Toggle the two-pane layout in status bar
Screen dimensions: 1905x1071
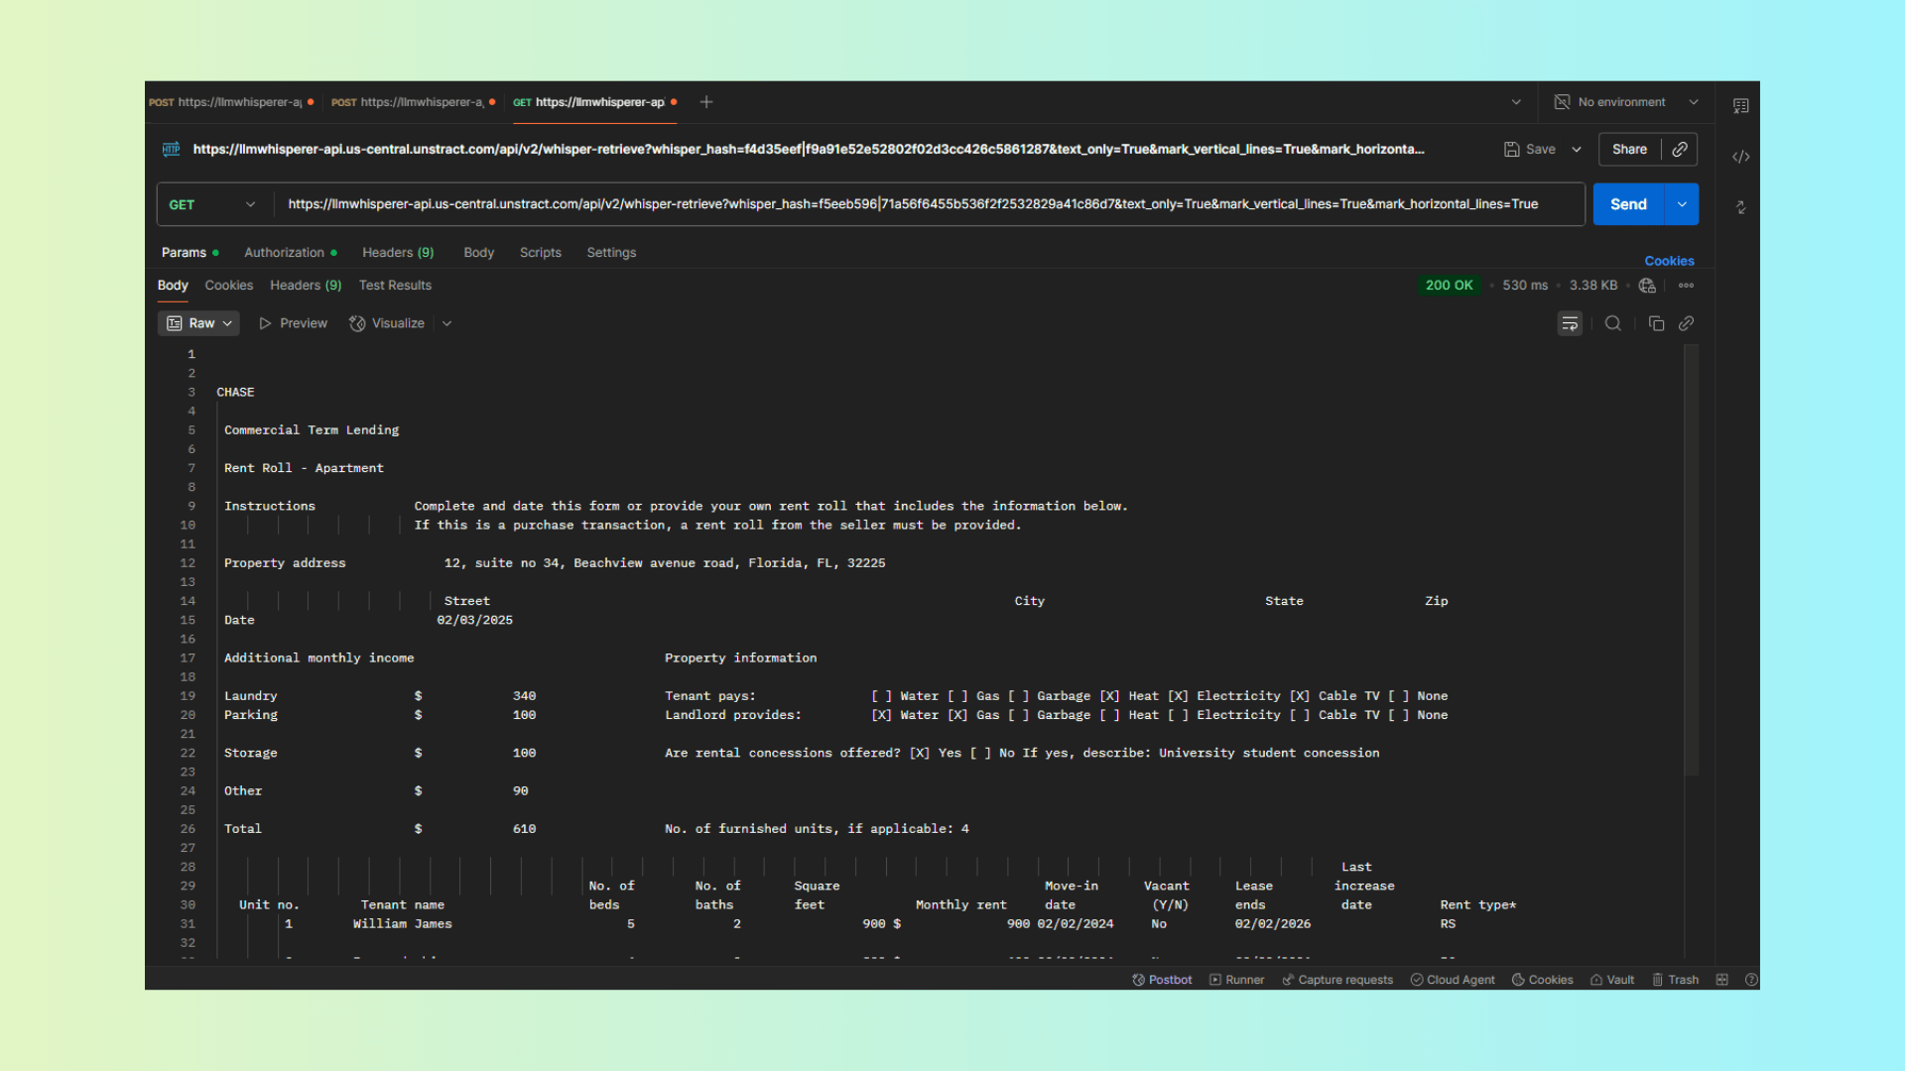pyautogui.click(x=1722, y=980)
